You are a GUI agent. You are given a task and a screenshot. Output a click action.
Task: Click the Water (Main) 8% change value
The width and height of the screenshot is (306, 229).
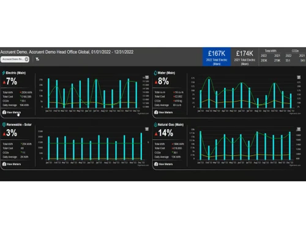pyautogui.click(x=163, y=81)
